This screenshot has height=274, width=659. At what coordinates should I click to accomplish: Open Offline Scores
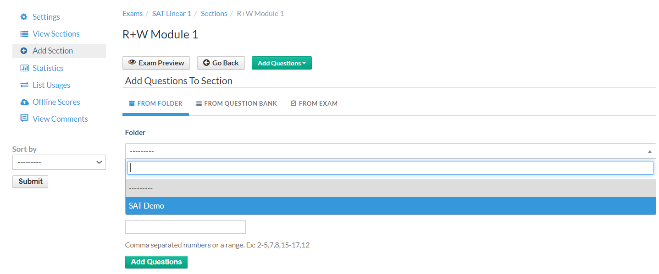[56, 102]
